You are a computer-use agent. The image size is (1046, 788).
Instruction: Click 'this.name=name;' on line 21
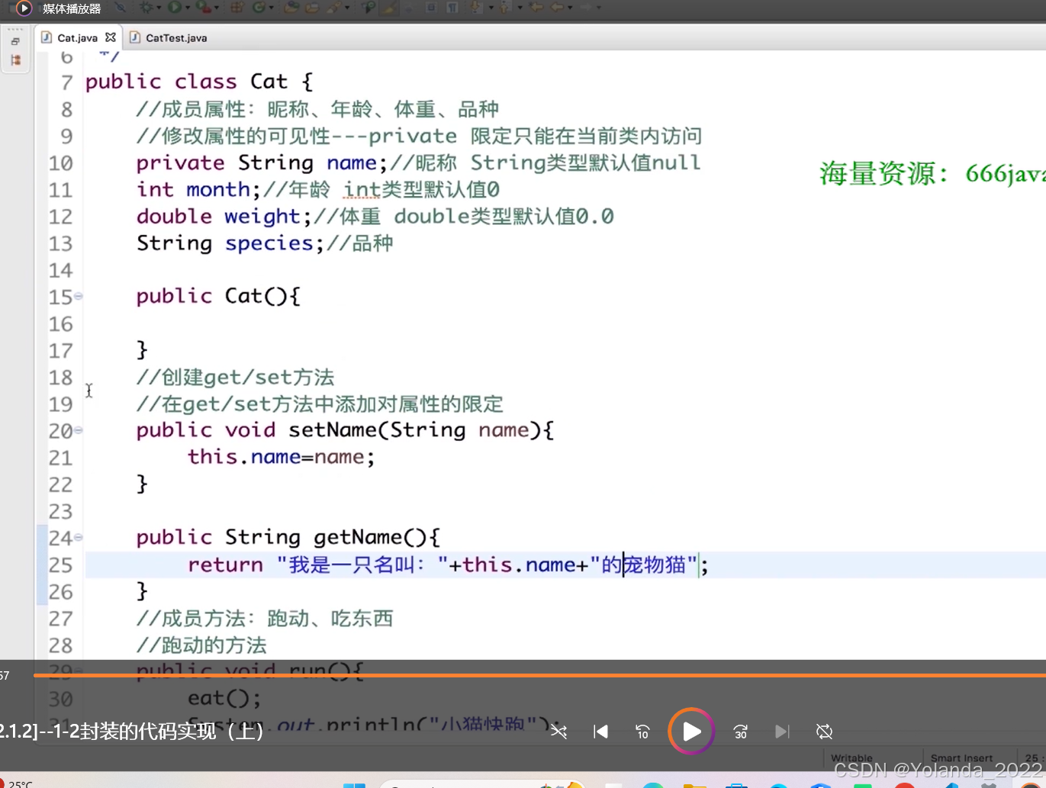[x=282, y=457]
